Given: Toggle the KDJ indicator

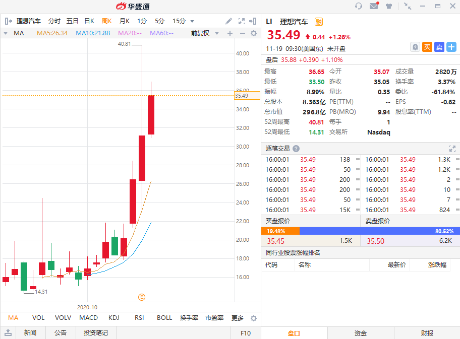Looking at the screenshot, I should tap(114, 318).
